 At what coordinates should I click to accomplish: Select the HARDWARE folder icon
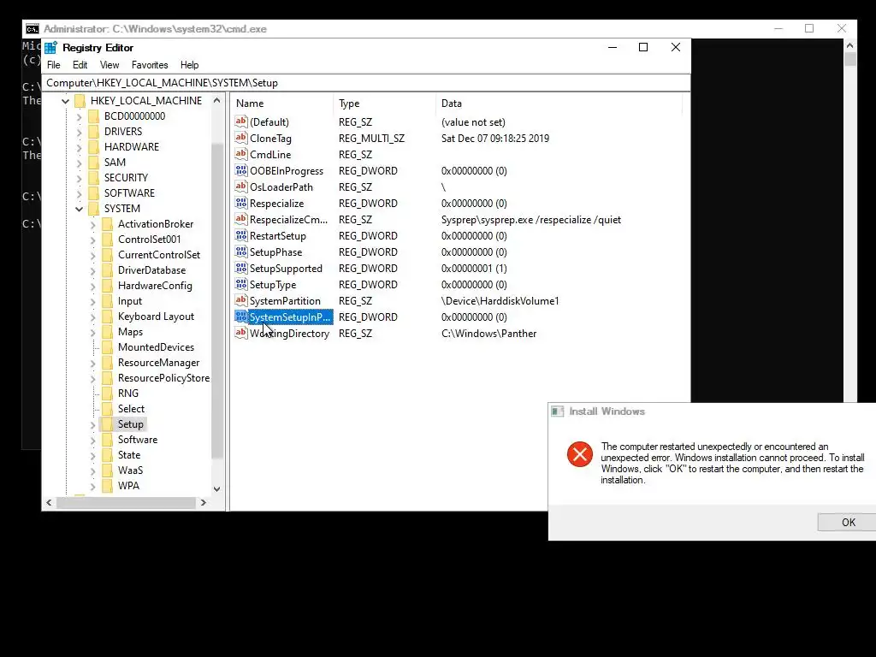pyautogui.click(x=94, y=147)
